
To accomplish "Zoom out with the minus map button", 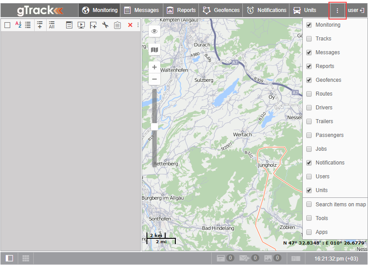I will [x=154, y=79].
